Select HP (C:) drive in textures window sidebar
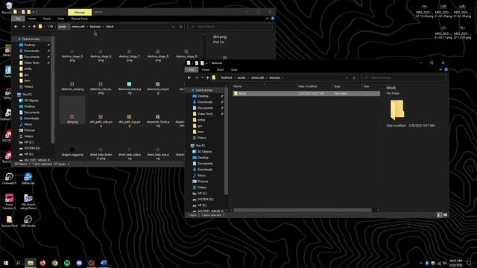This screenshot has width=477, height=268. click(202, 194)
